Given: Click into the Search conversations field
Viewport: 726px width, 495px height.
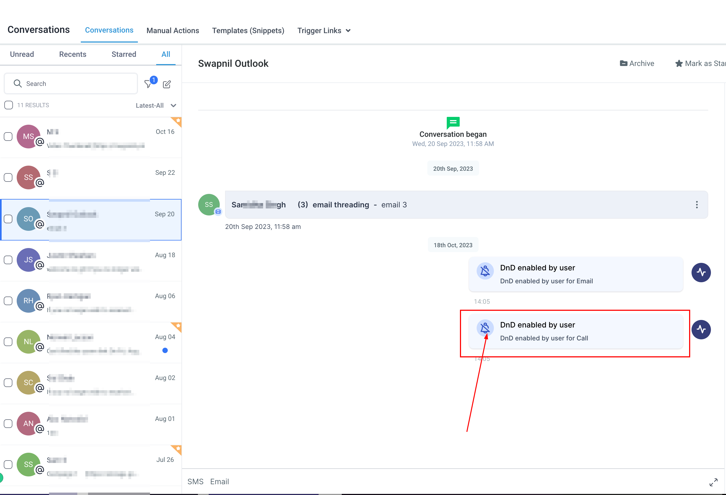Looking at the screenshot, I should tap(71, 83).
